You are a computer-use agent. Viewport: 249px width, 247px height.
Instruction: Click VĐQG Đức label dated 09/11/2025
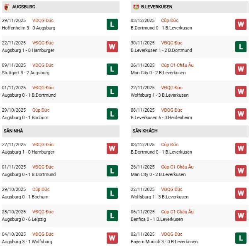pyautogui.click(x=43, y=65)
